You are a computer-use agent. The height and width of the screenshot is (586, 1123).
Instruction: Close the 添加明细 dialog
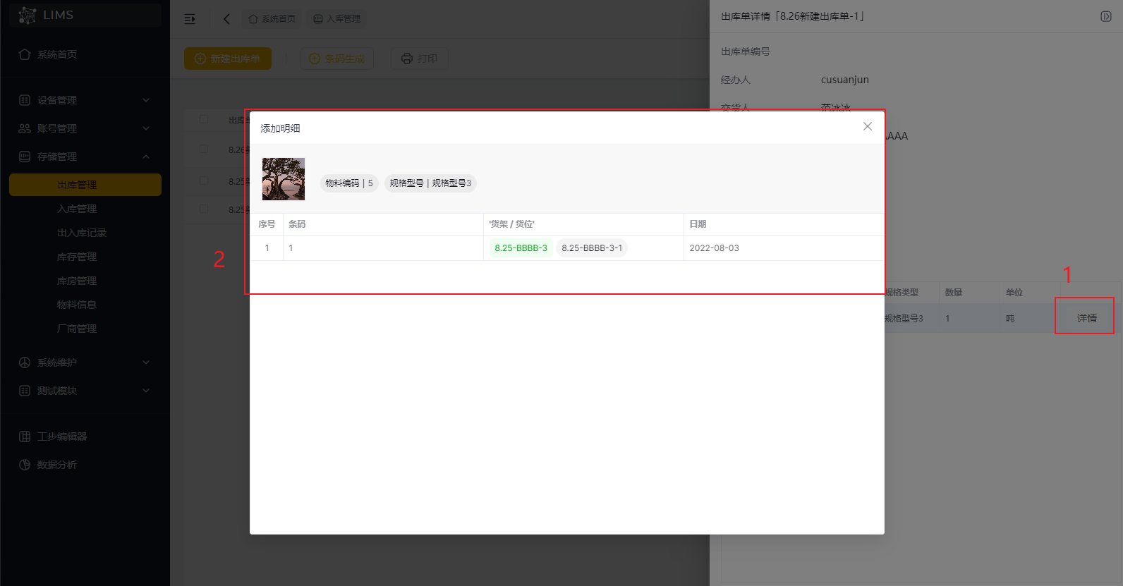point(868,126)
